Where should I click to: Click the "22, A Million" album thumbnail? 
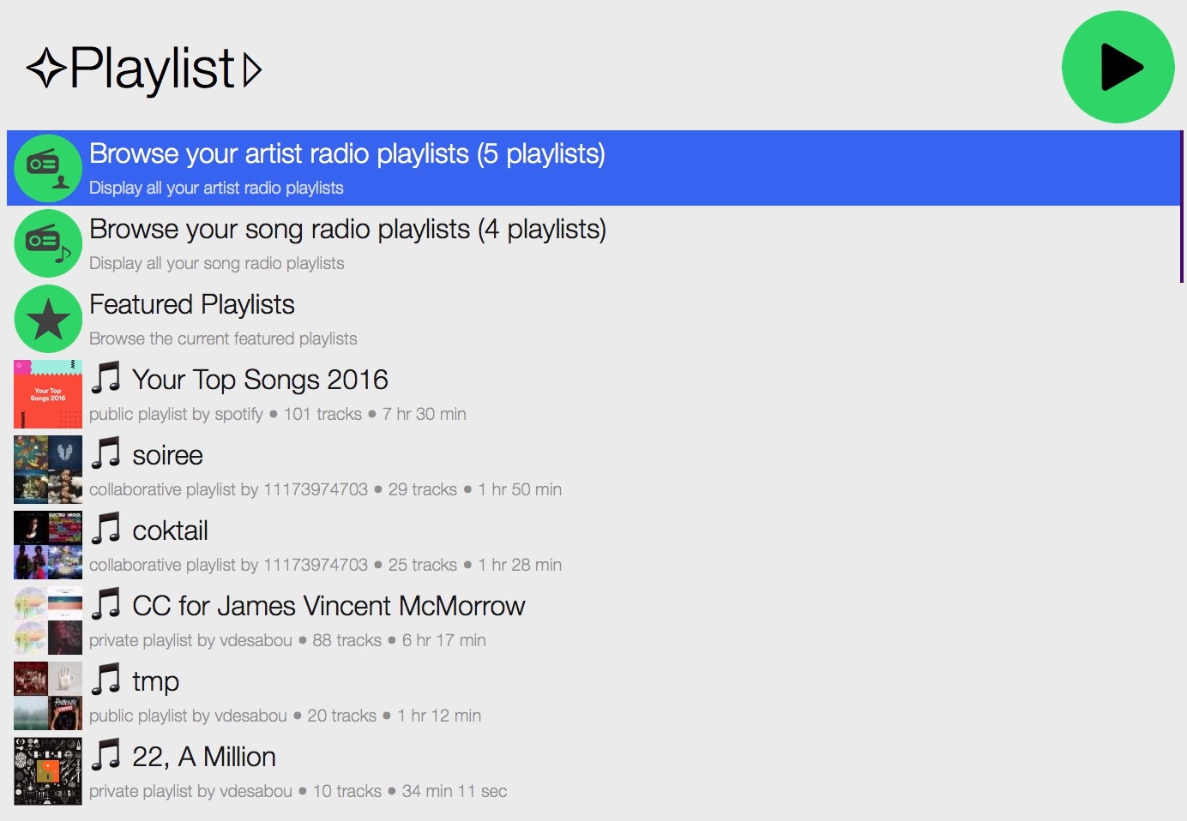[x=47, y=770]
